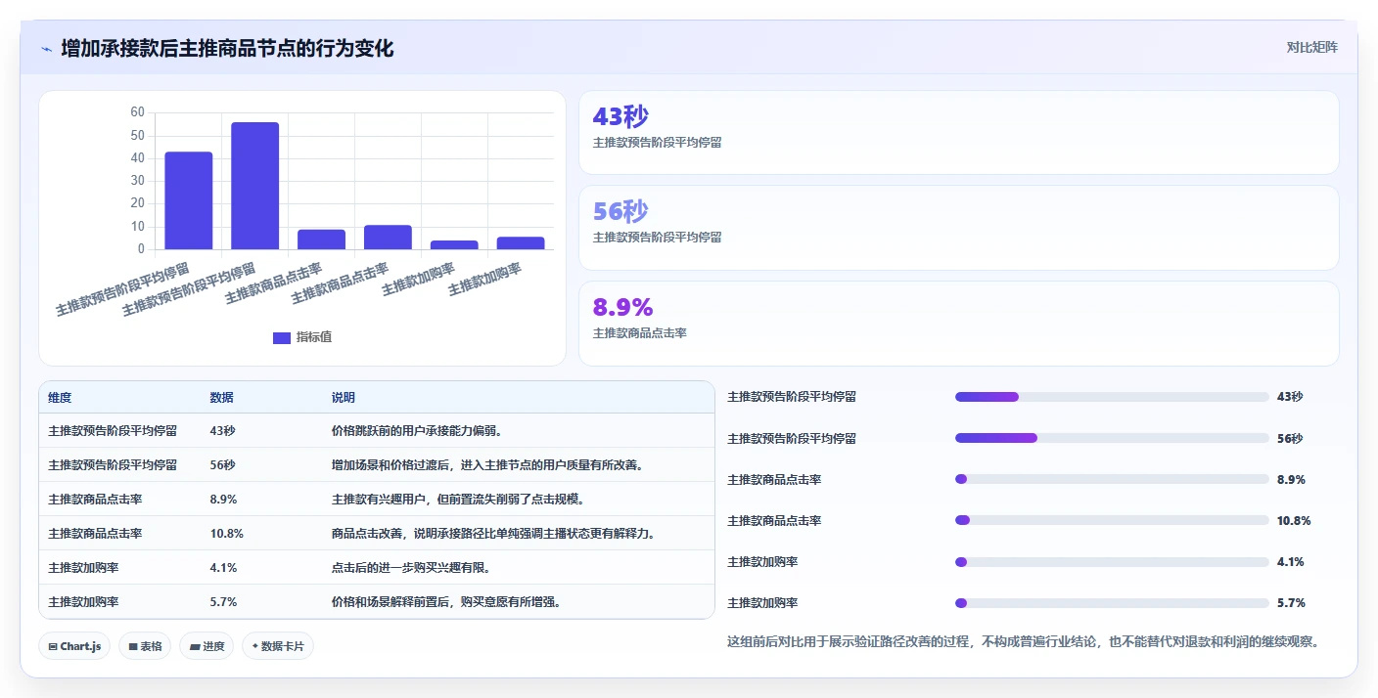1378x698 pixels.
Task: Click the tallest bar in the chart
Action: tap(255, 186)
